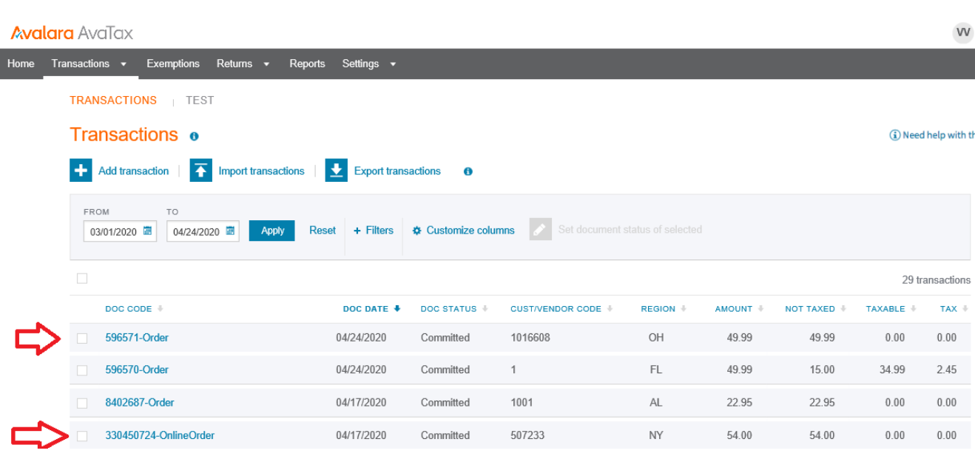Check the select-all checkbox above the table
The width and height of the screenshot is (975, 476).
[x=82, y=278]
